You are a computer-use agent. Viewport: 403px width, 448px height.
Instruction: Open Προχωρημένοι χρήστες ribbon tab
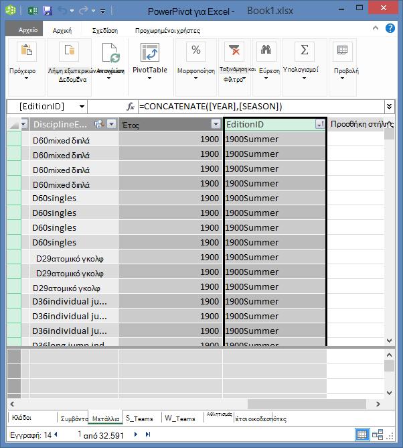pyautogui.click(x=167, y=30)
